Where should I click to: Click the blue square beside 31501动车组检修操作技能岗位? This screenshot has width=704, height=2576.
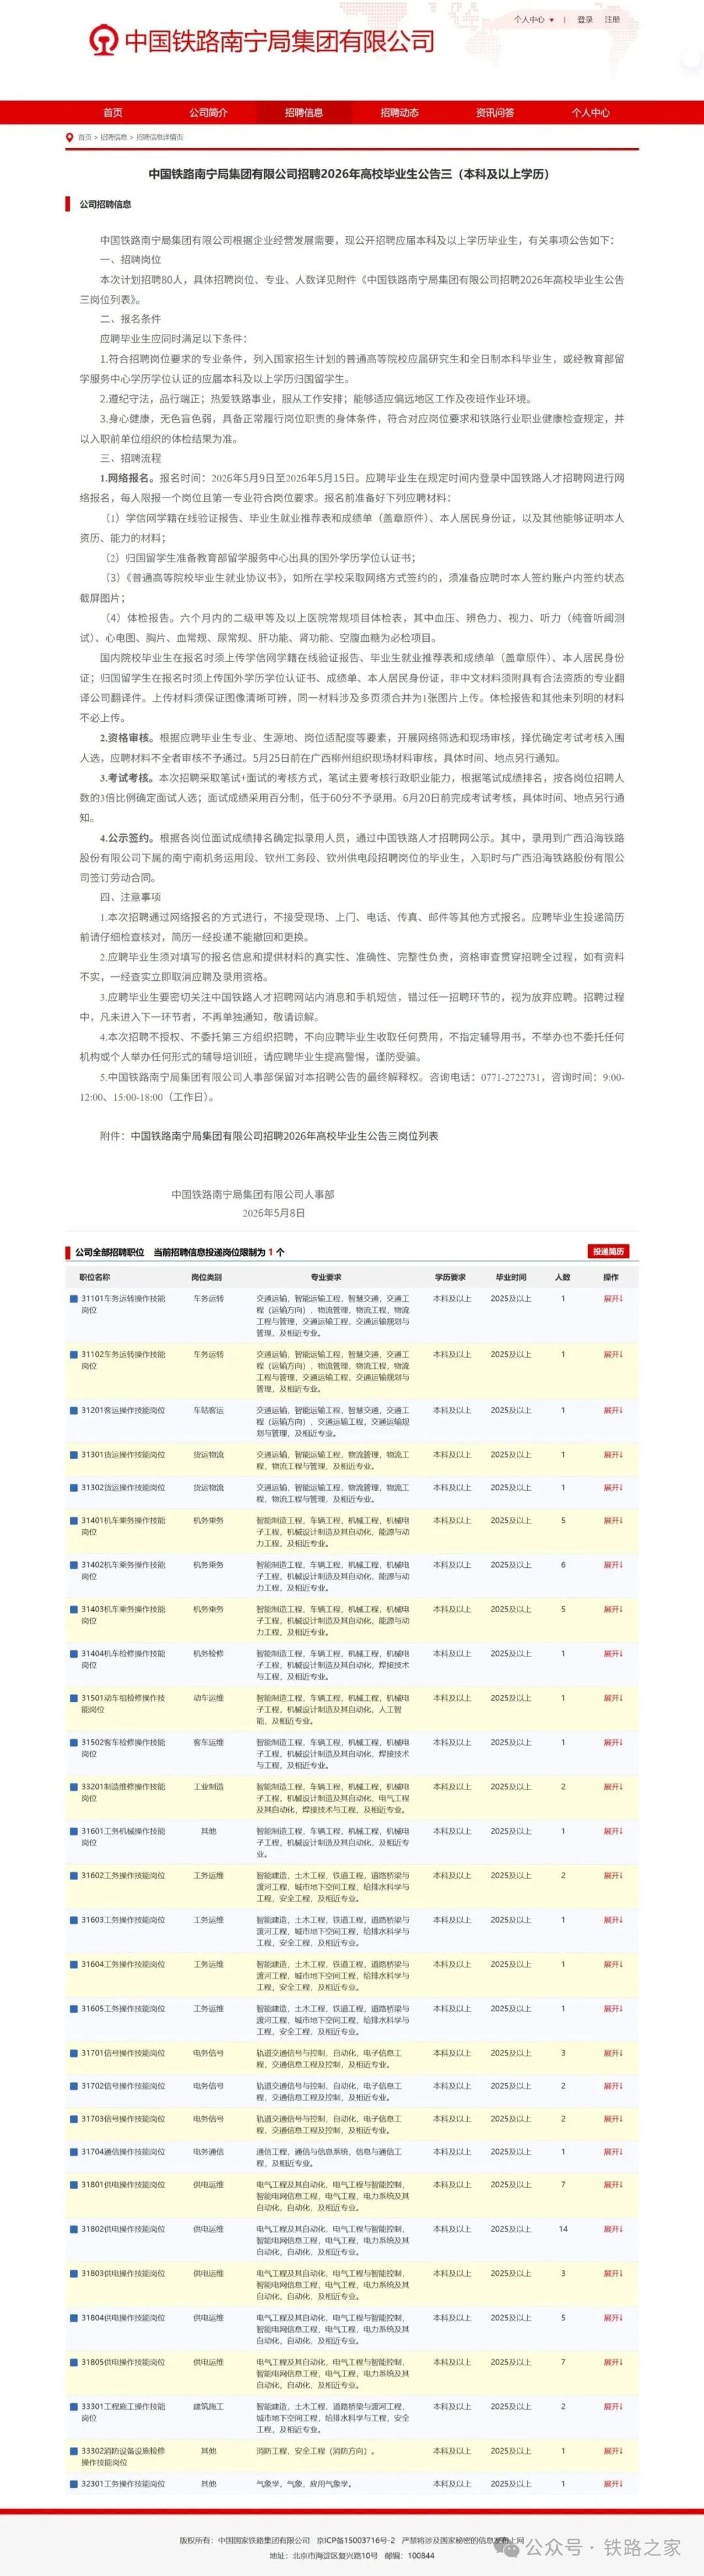[x=73, y=1698]
